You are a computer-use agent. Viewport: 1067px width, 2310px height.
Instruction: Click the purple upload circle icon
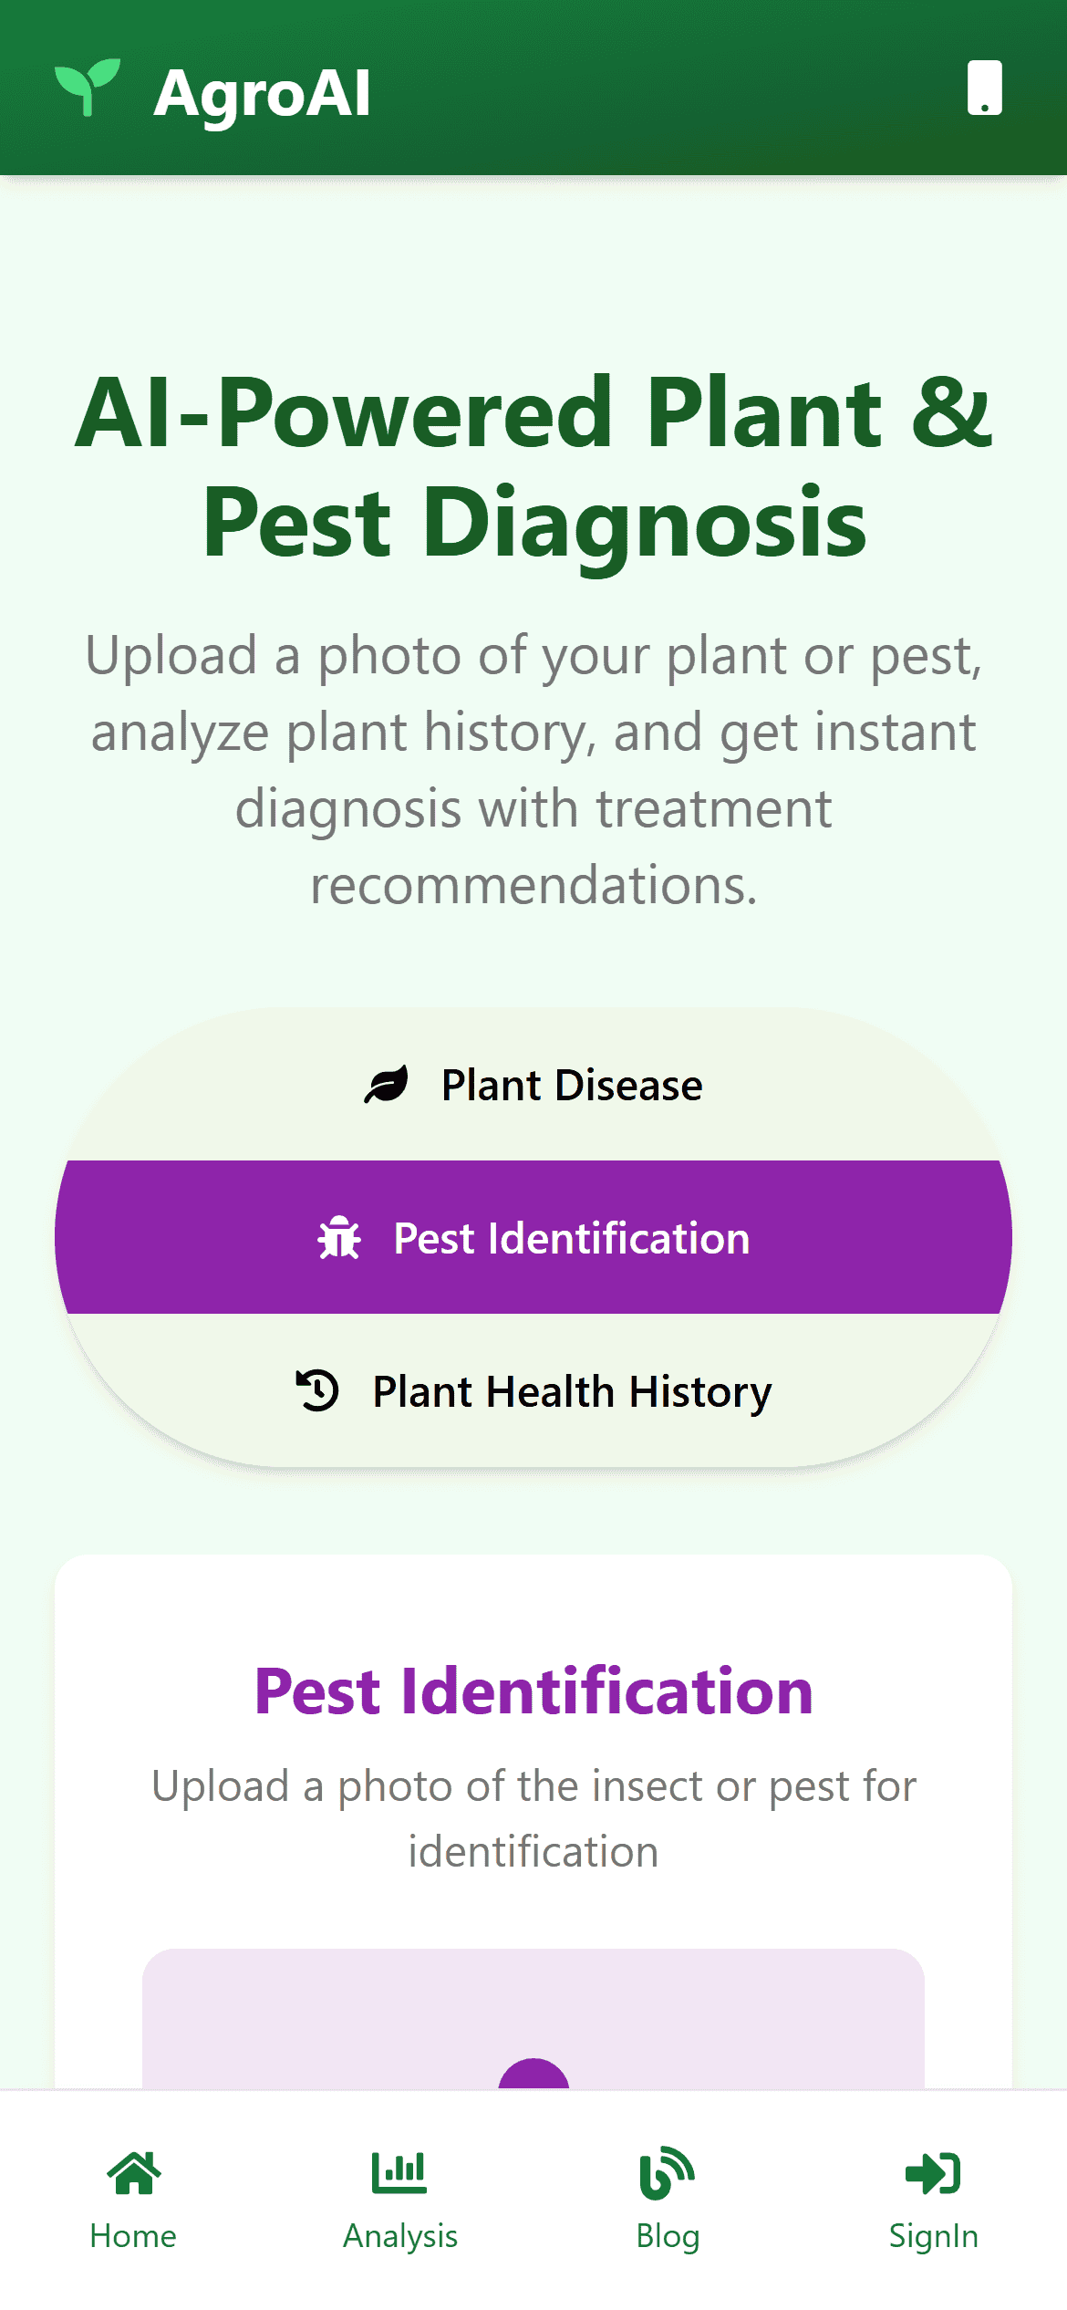(533, 2075)
